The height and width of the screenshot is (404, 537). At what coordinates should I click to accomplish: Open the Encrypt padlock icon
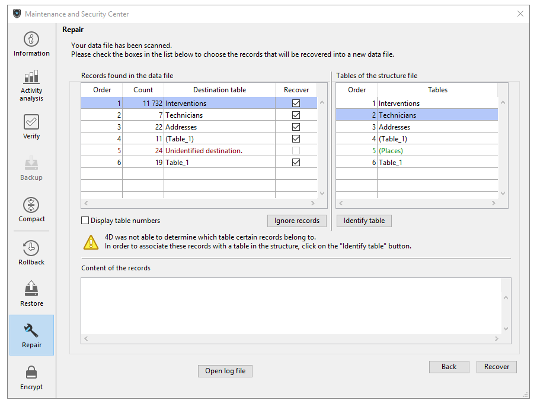[x=31, y=372]
